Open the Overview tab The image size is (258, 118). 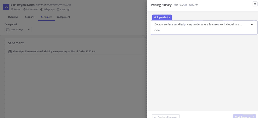point(13,17)
